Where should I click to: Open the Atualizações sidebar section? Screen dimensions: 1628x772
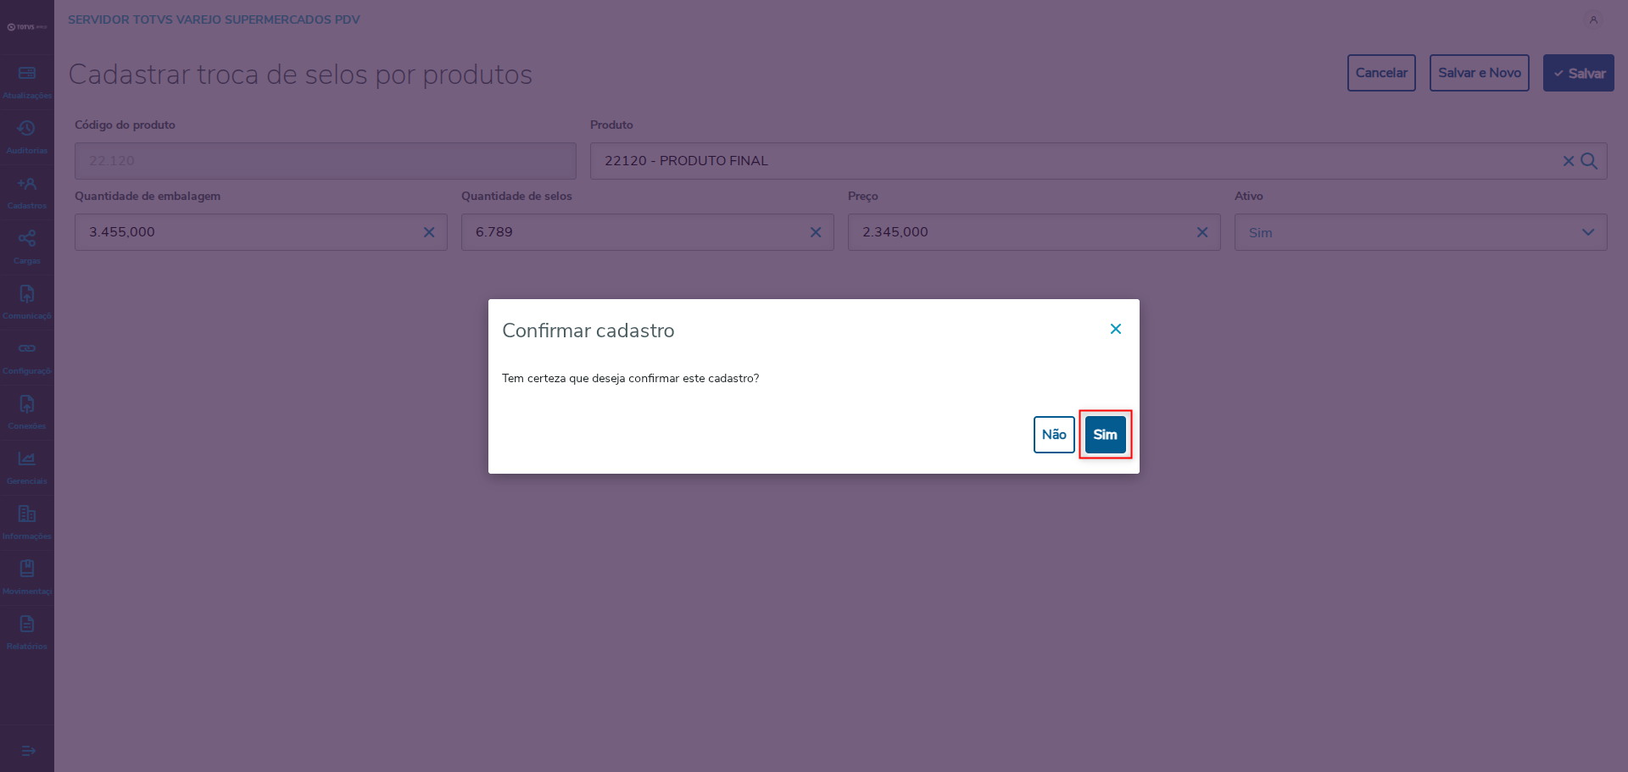[x=27, y=82]
